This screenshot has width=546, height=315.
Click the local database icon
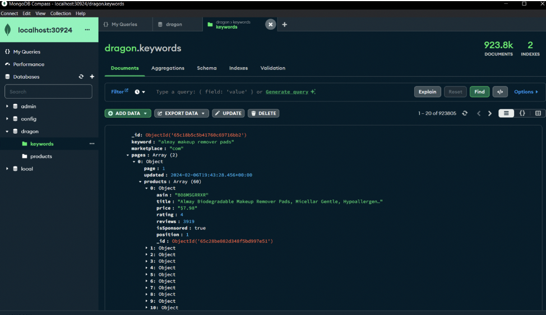click(x=15, y=169)
